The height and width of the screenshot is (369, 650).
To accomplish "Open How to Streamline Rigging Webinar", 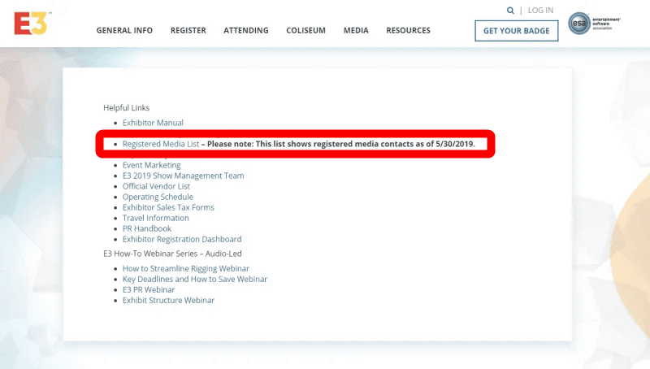I will (x=186, y=269).
